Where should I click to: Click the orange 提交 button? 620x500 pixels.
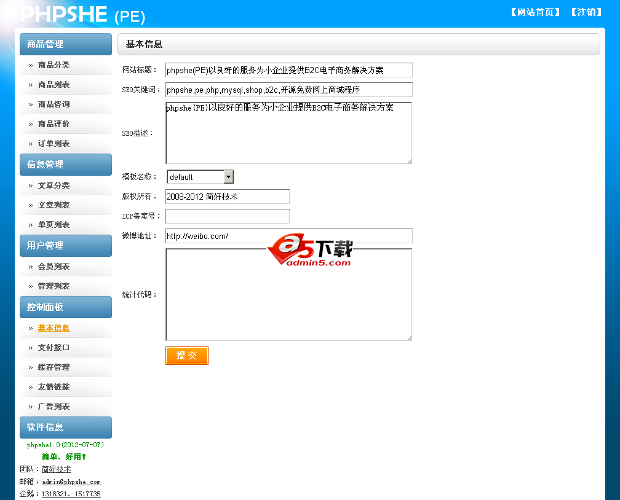coord(186,356)
